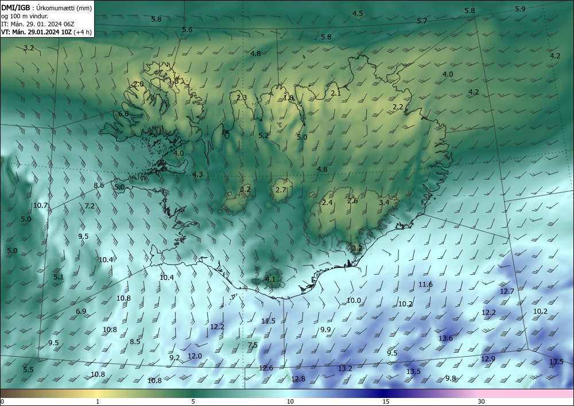Click the map value 12.9
The height and width of the screenshot is (406, 574).
[x=488, y=359]
